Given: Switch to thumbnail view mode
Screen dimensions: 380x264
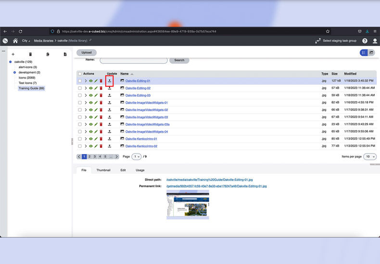Looking at the screenshot, I should (371, 53).
